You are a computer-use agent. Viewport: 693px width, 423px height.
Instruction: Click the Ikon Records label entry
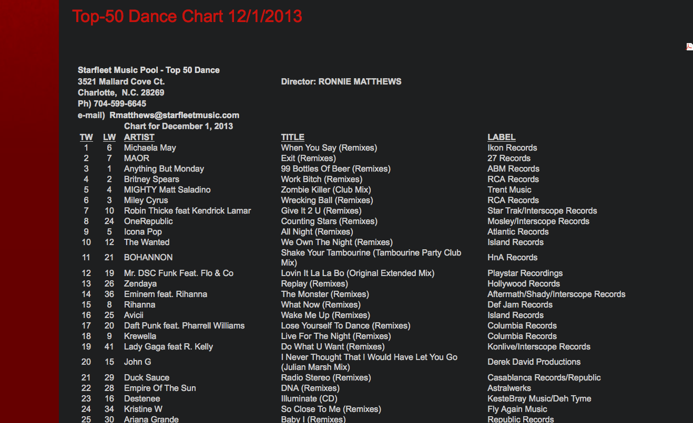tap(512, 148)
